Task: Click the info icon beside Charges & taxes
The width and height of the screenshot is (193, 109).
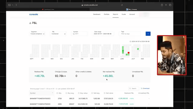Action: click(65, 76)
